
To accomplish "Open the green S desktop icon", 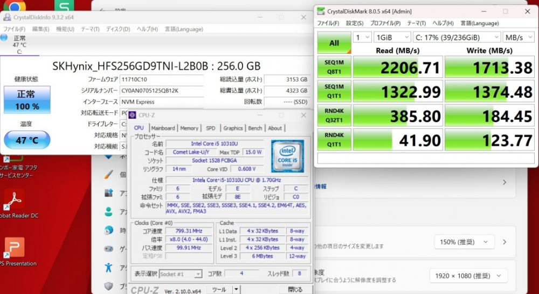I will 64,5.
